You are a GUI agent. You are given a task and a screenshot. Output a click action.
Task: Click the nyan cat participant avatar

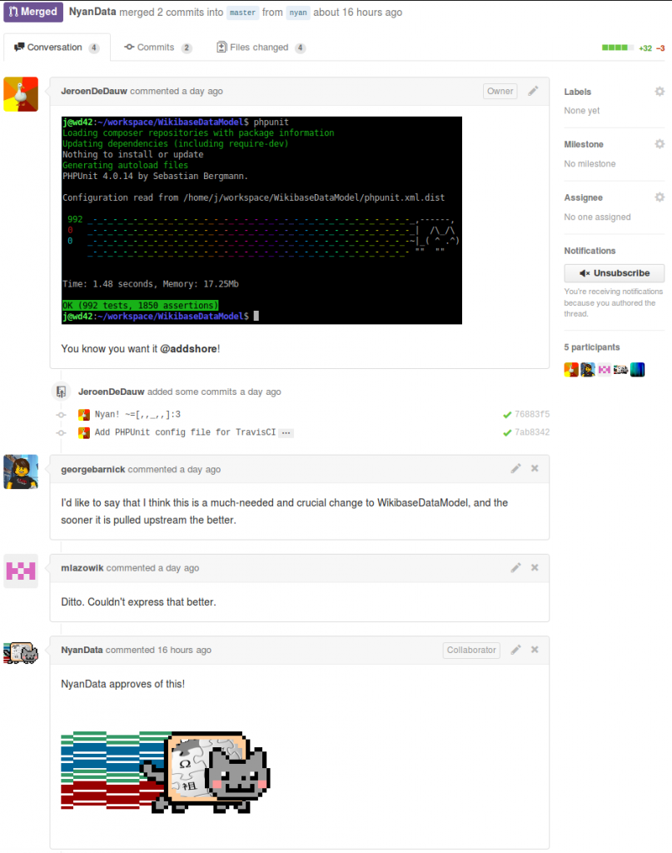click(621, 370)
